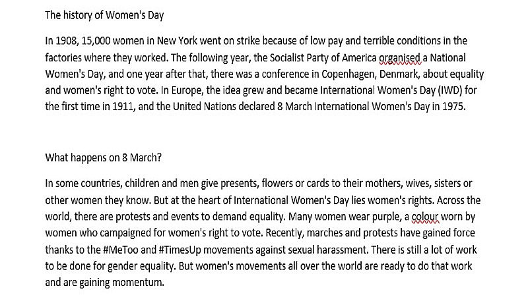528x303 pixels.
Task: Click the heading "The history of Women's Day"
Action: pos(98,14)
